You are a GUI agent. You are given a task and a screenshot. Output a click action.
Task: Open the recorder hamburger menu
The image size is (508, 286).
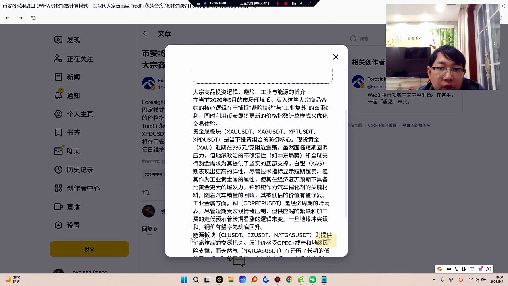pos(198,3)
